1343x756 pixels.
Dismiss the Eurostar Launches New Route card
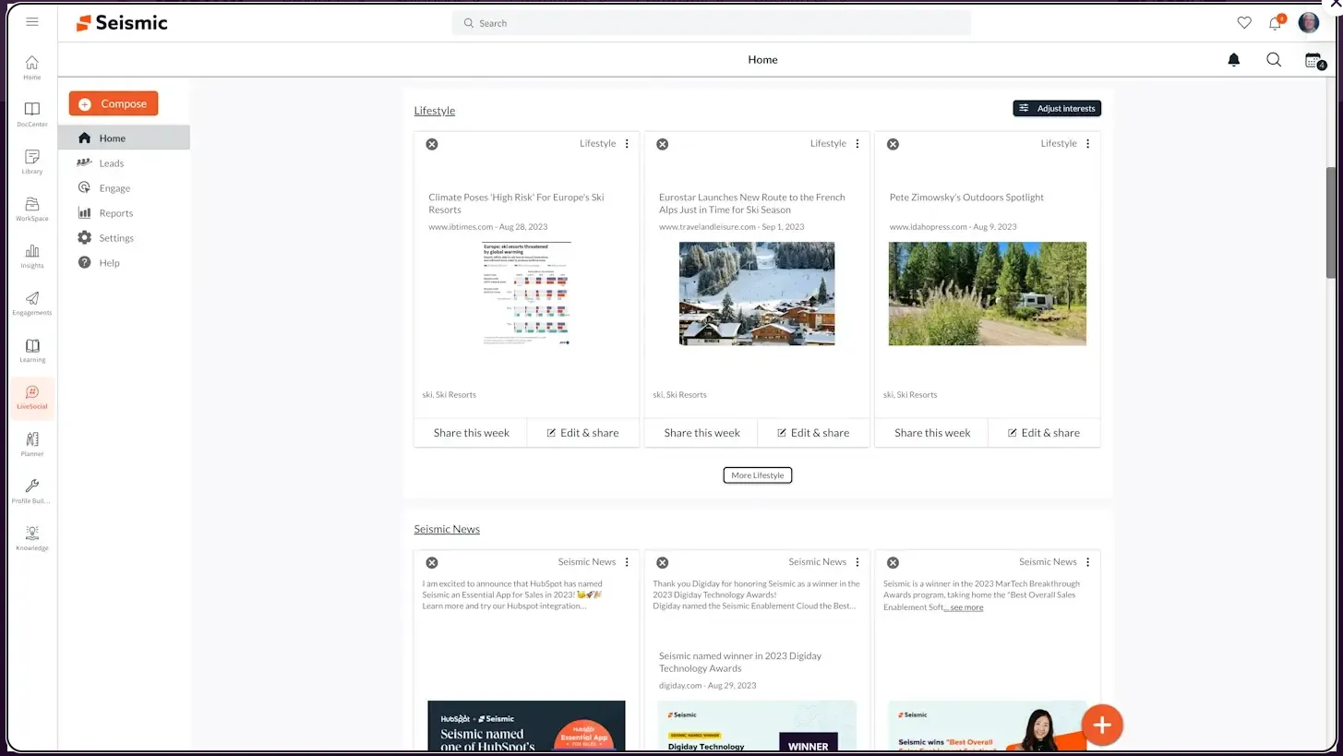click(x=662, y=144)
